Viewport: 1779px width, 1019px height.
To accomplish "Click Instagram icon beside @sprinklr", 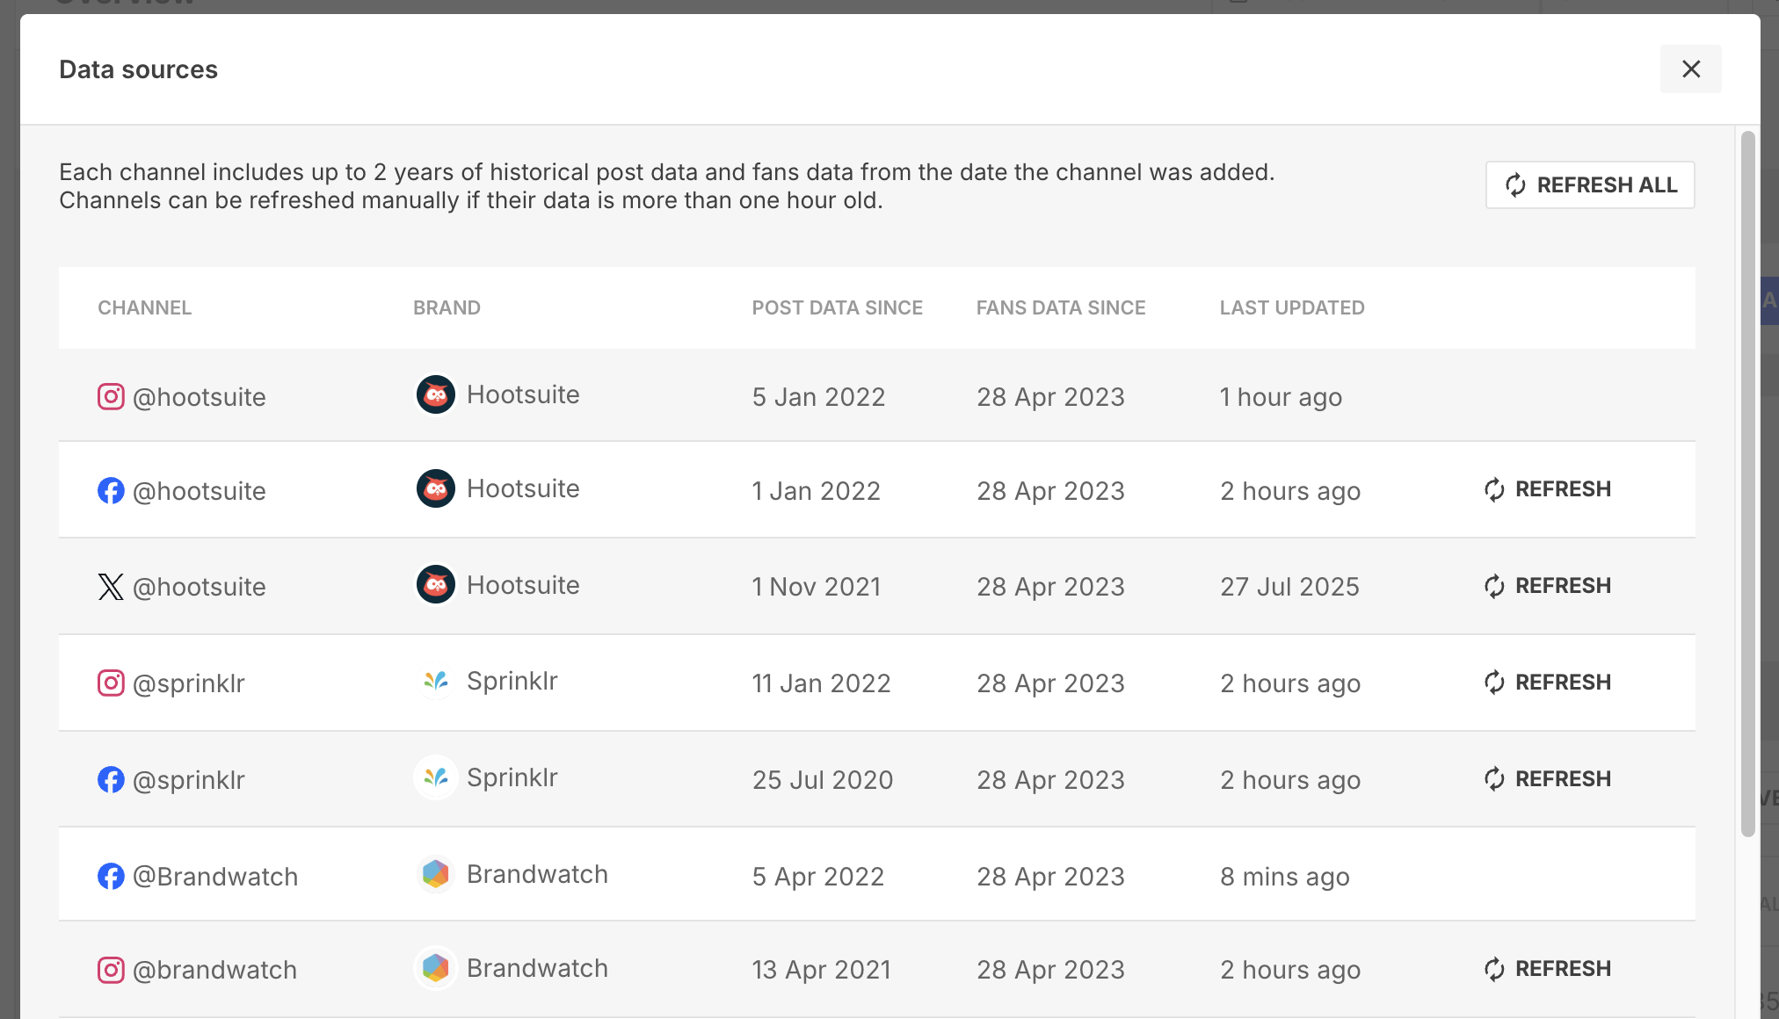I will [x=111, y=683].
